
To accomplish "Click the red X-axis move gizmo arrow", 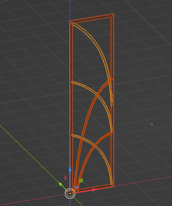I will (x=95, y=190).
